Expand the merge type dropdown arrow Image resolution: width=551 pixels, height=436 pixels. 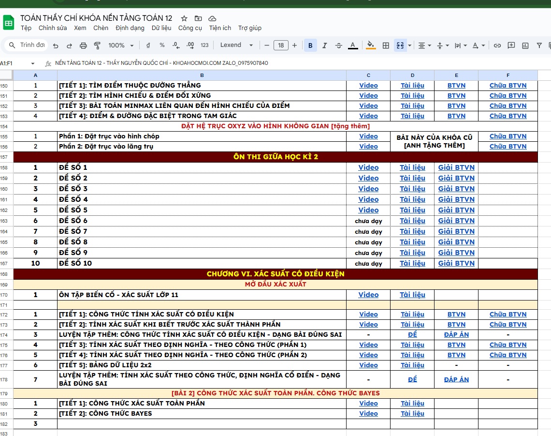(x=410, y=45)
